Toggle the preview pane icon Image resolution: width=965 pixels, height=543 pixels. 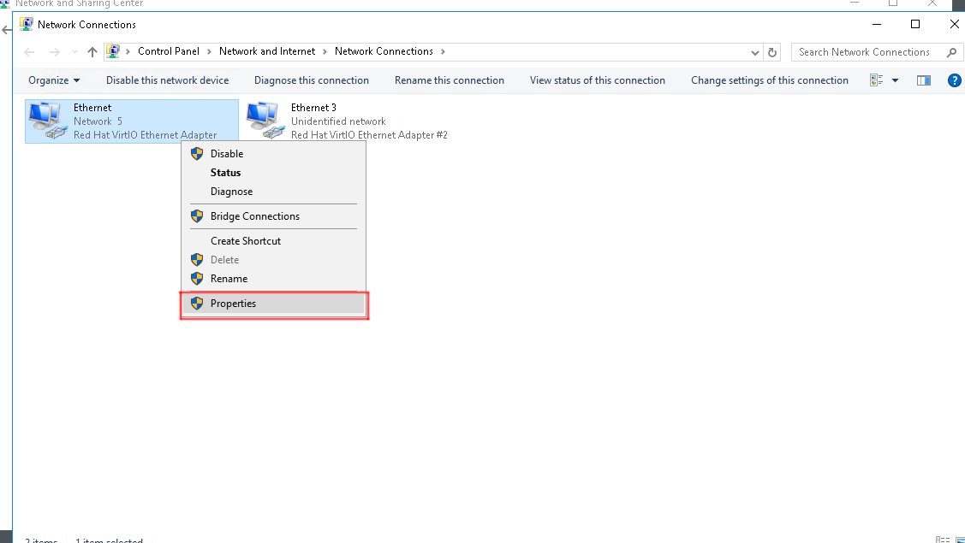[x=924, y=80]
